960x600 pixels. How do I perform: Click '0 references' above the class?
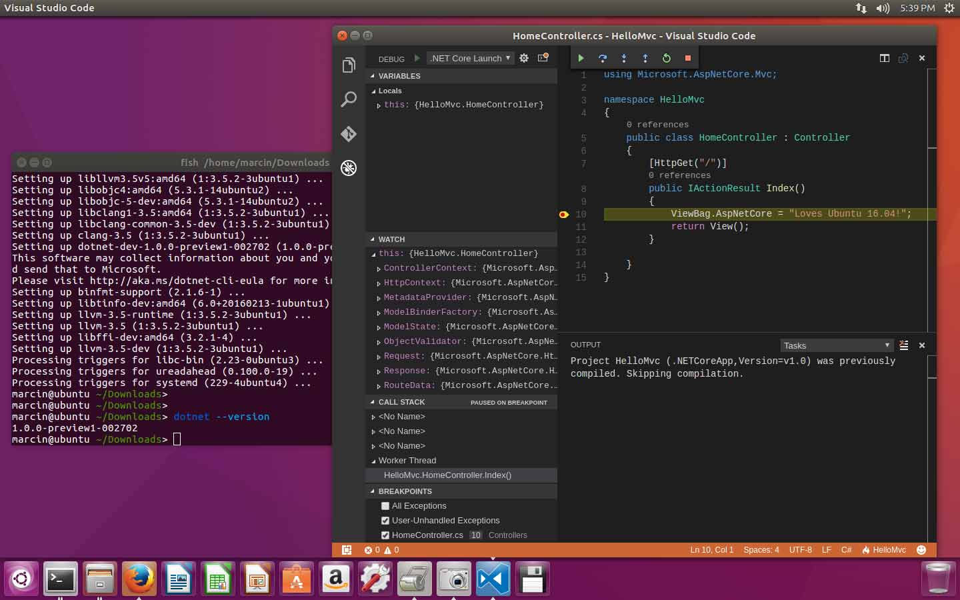[x=657, y=125]
